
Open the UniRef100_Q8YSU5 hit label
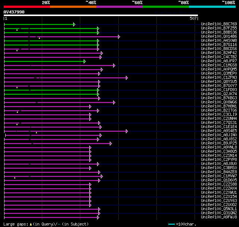(219, 81)
